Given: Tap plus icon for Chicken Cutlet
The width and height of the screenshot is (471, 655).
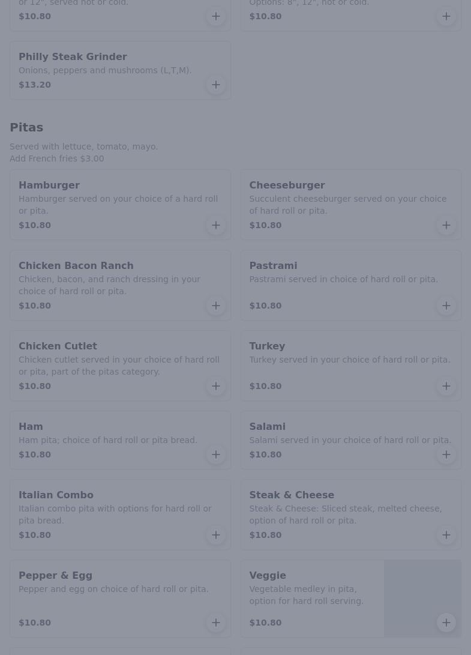Looking at the screenshot, I should point(216,386).
